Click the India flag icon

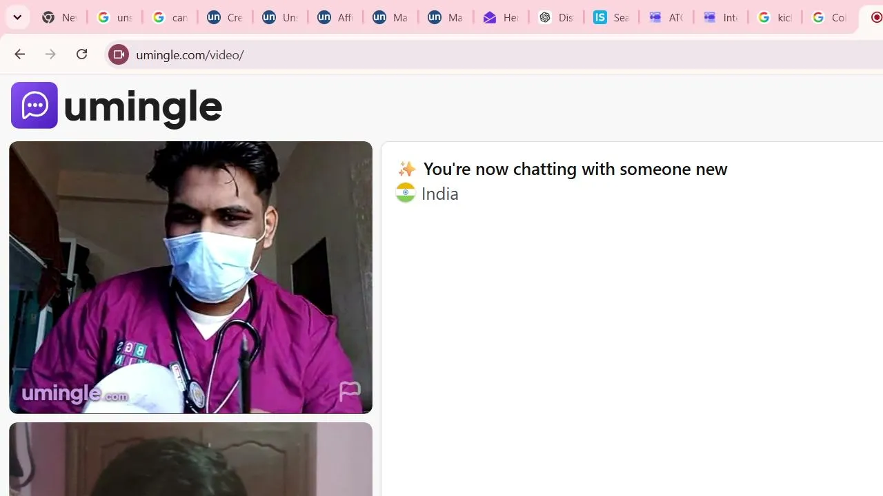click(406, 193)
